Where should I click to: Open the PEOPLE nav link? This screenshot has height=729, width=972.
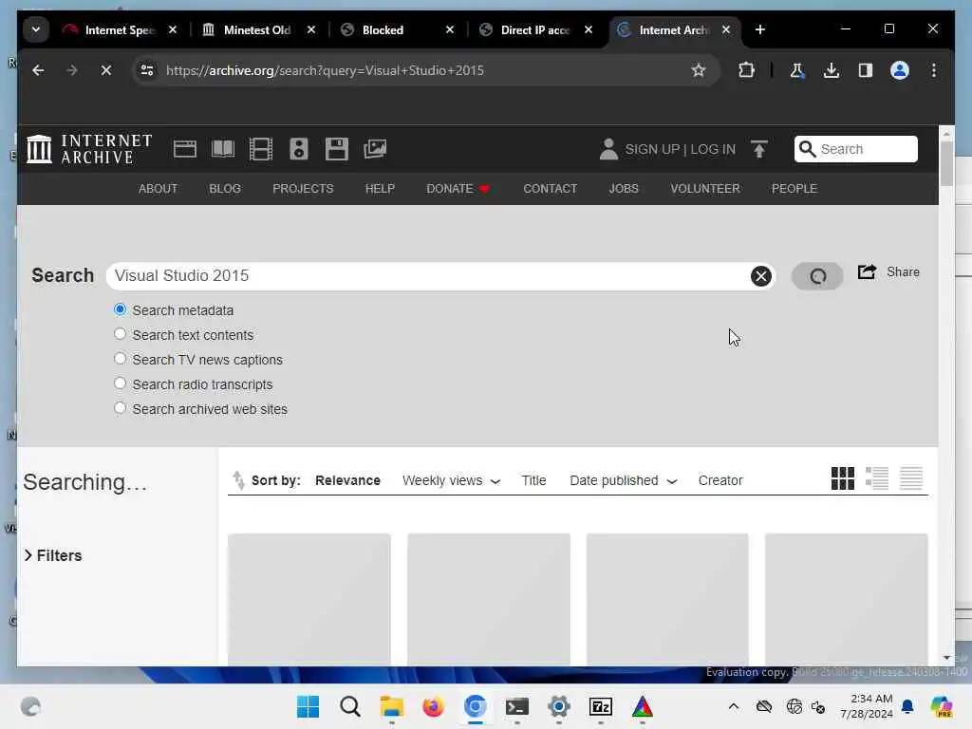coord(794,189)
